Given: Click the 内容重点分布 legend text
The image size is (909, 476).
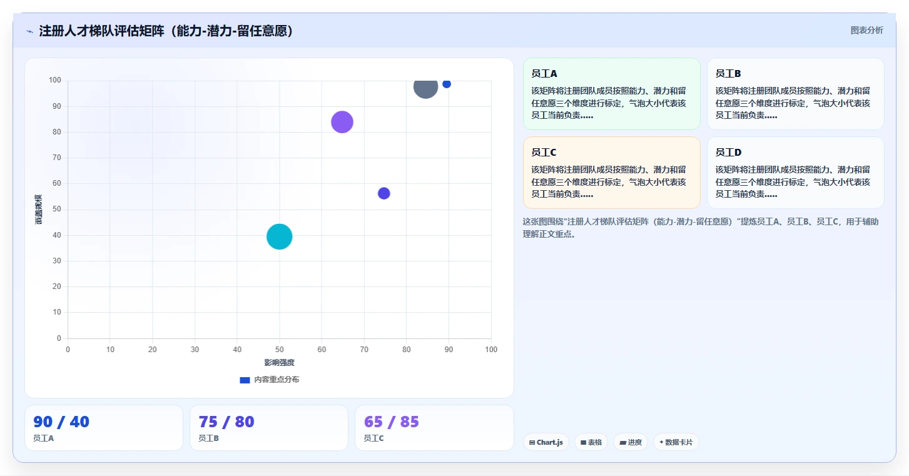Looking at the screenshot, I should click(x=276, y=380).
